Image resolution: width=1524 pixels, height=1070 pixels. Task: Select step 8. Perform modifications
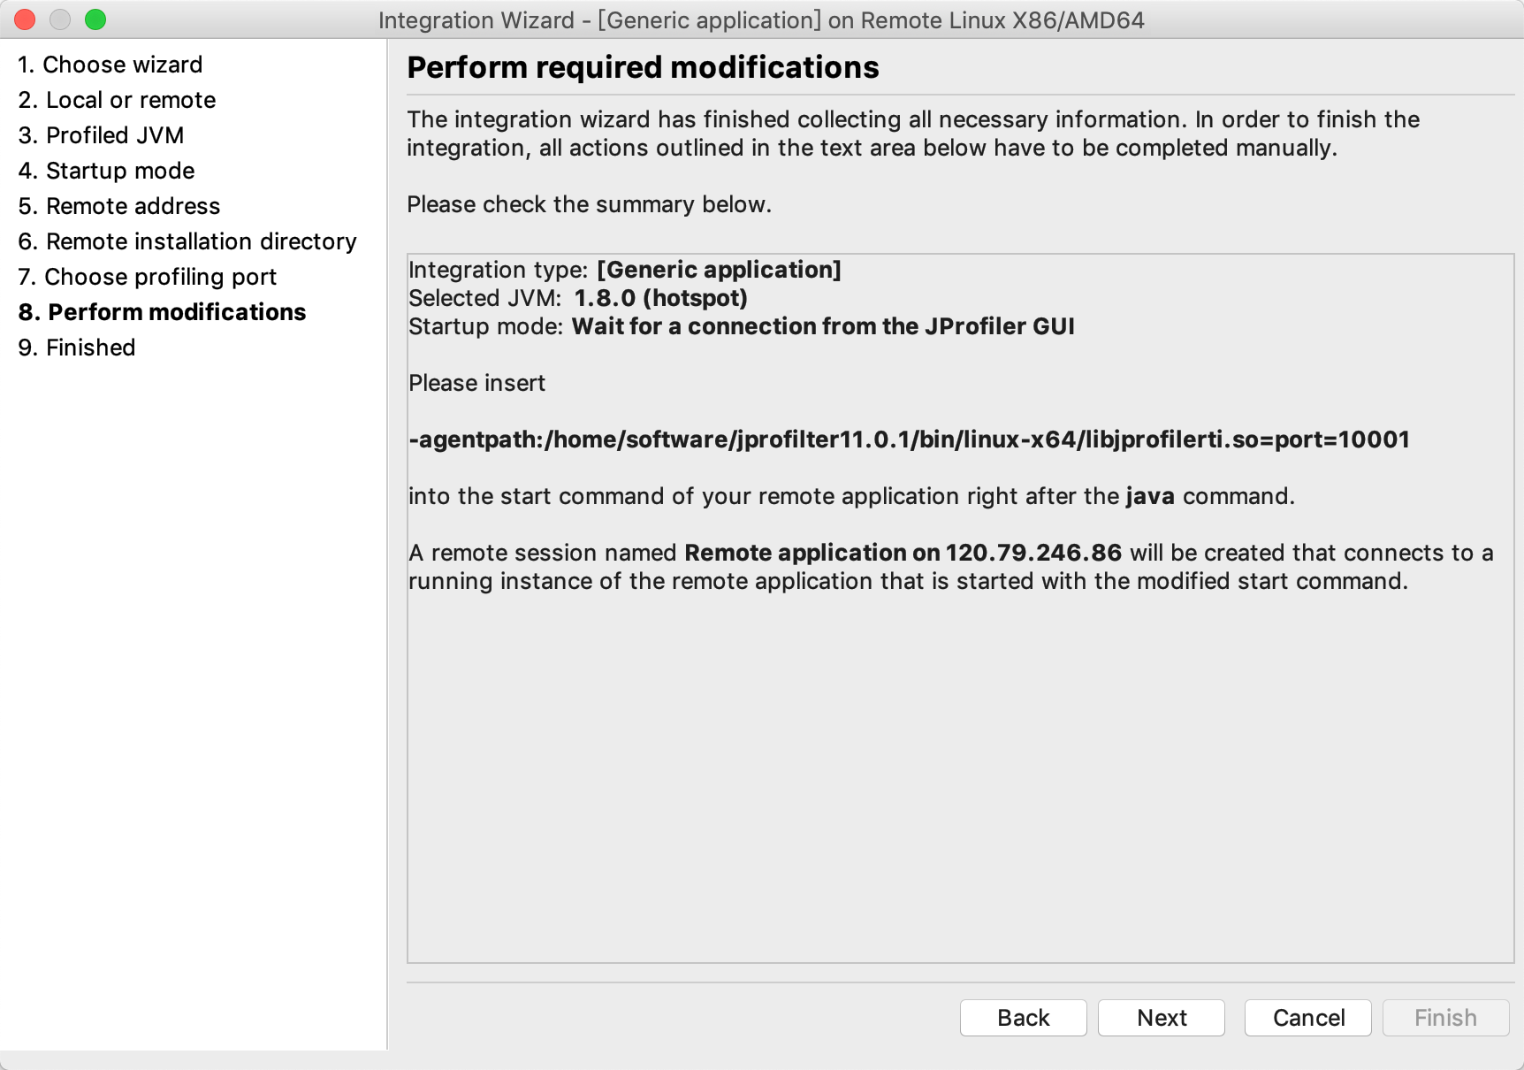(162, 312)
